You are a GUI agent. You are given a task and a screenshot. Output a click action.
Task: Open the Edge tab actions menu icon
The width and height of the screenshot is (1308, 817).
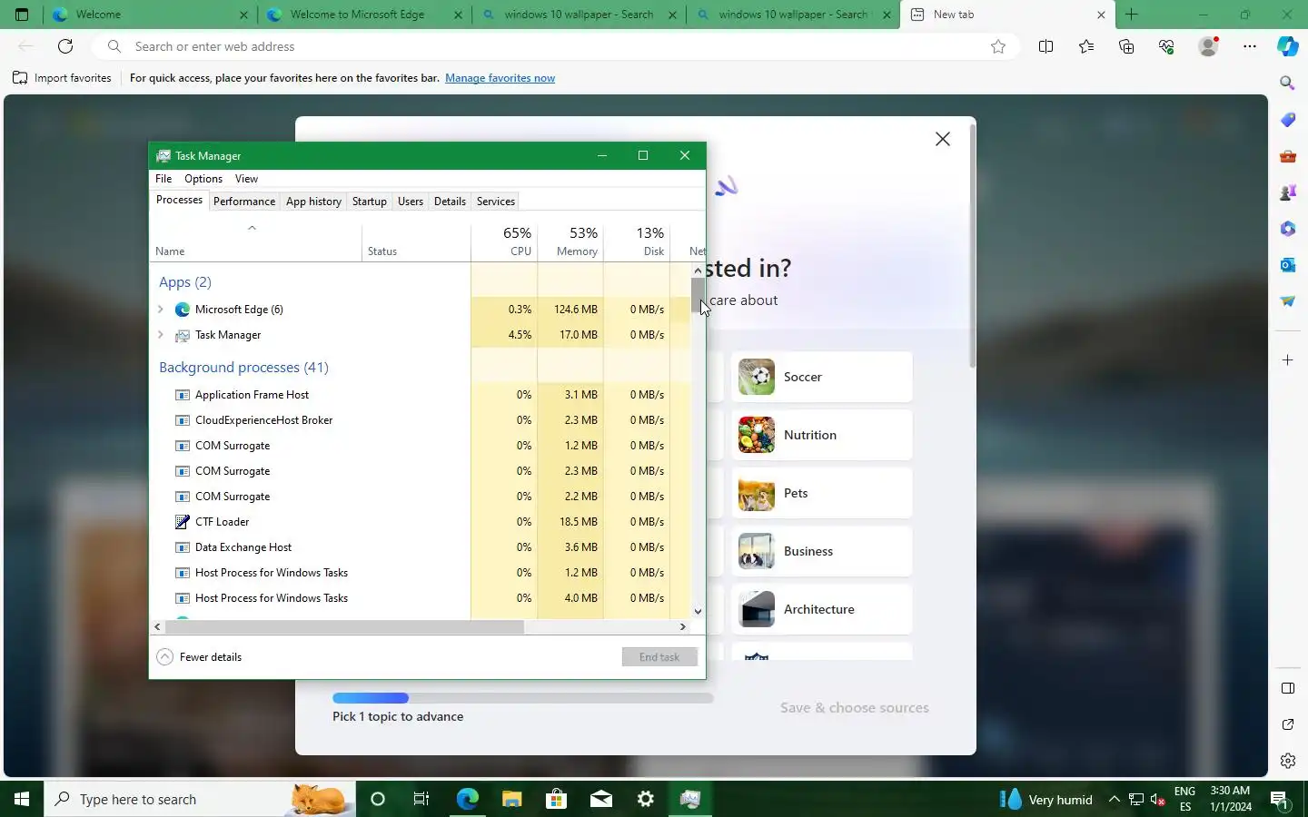[x=22, y=15]
